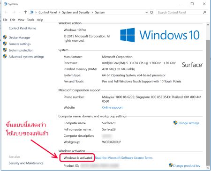The image size is (211, 171).
Task: Click the scrollbar down arrow
Action: [208, 168]
